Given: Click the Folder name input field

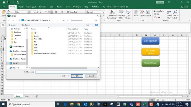Looking at the screenshot, I should click(66, 72).
